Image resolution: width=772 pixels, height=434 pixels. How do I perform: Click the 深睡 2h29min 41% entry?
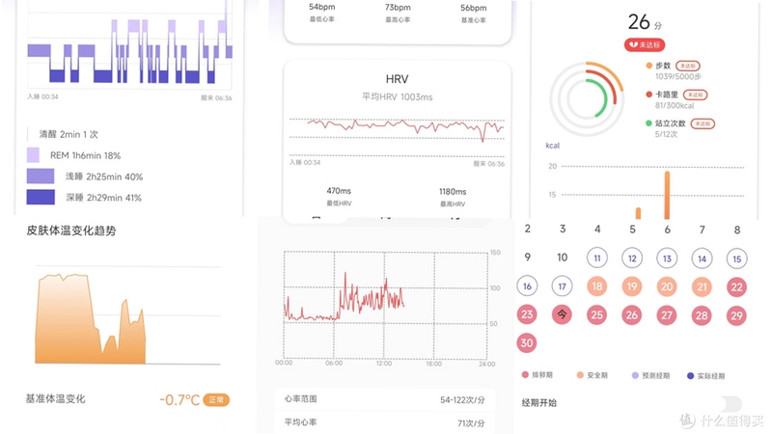[x=104, y=198]
